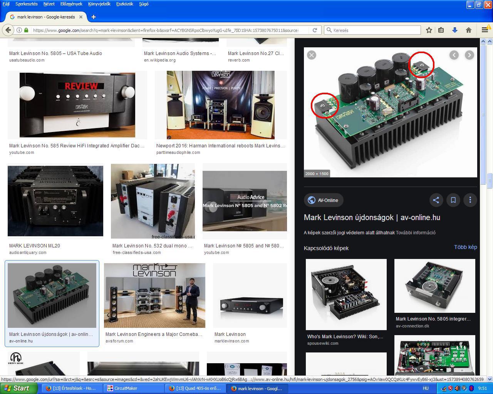Open the Downloads arrow icon
493x394 pixels.
455,30
